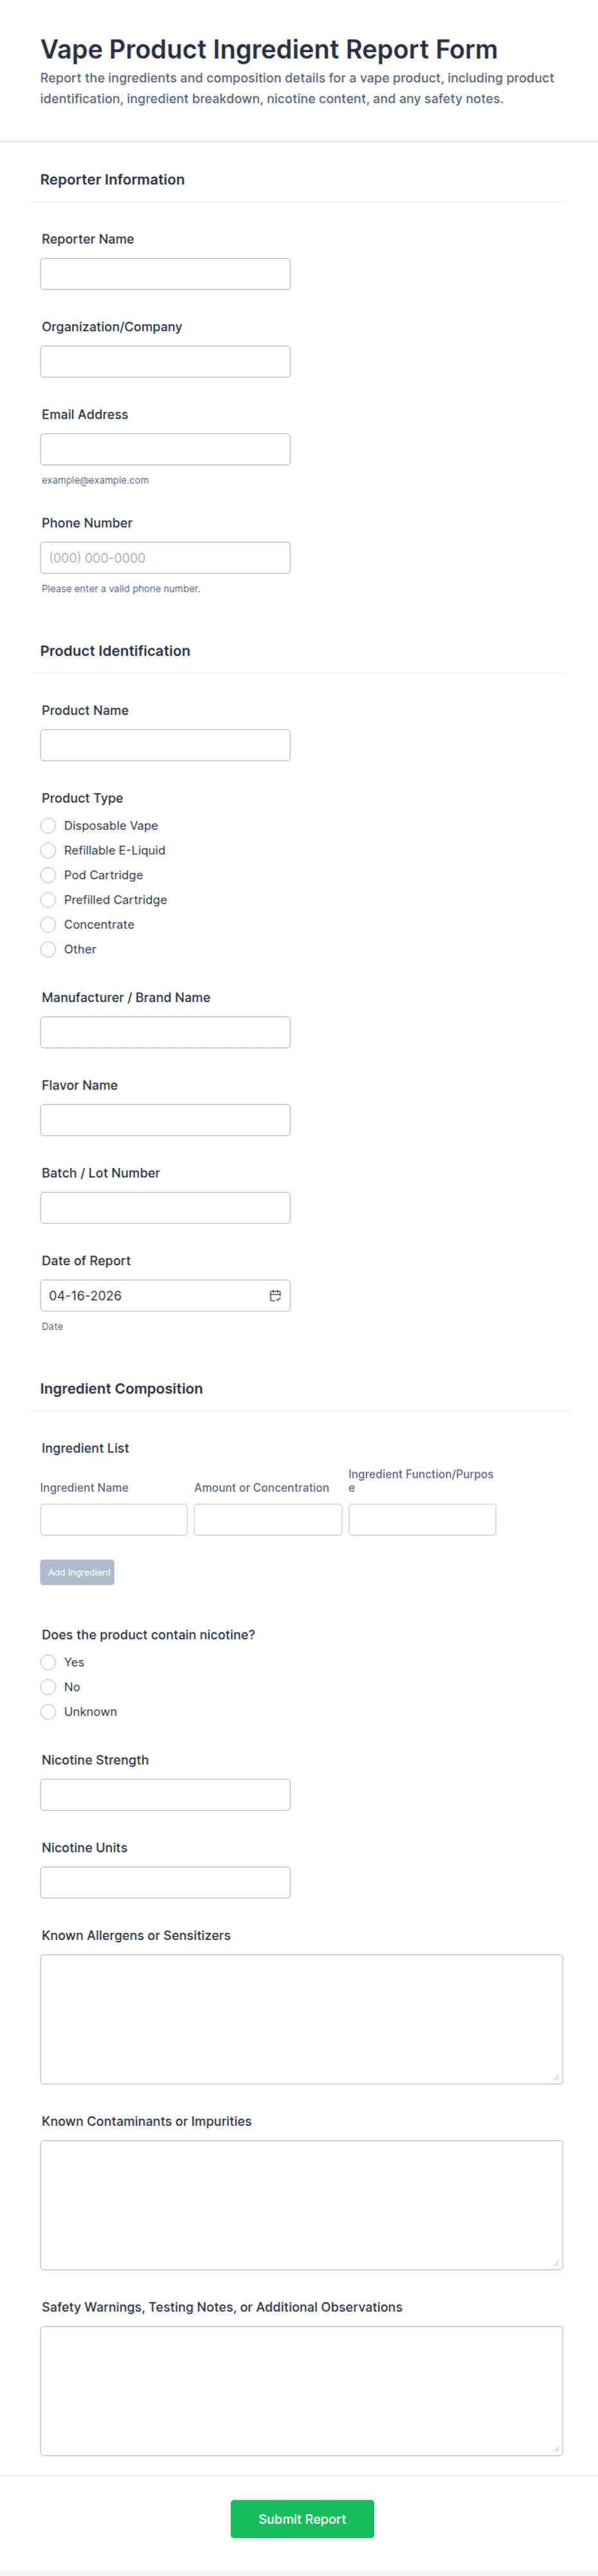Image resolution: width=598 pixels, height=2576 pixels.
Task: Click the Amount or Concentration field
Action: pos(268,1519)
